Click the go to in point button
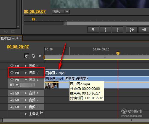149x124 pixels. click(x=132, y=30)
